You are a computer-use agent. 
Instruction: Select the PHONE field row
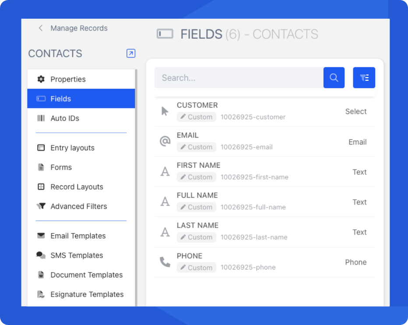(x=264, y=262)
